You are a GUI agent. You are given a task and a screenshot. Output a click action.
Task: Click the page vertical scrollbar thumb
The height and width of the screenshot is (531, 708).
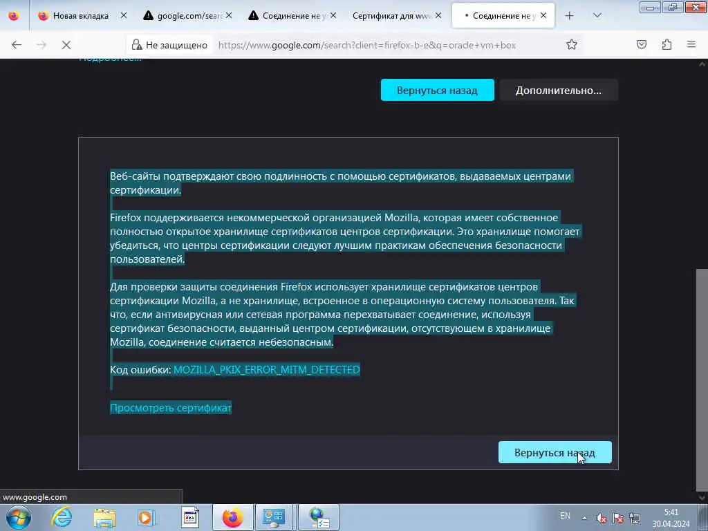pos(702,380)
